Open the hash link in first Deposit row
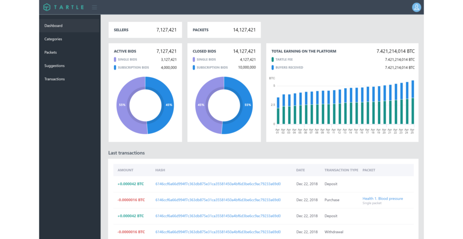 [x=218, y=184]
